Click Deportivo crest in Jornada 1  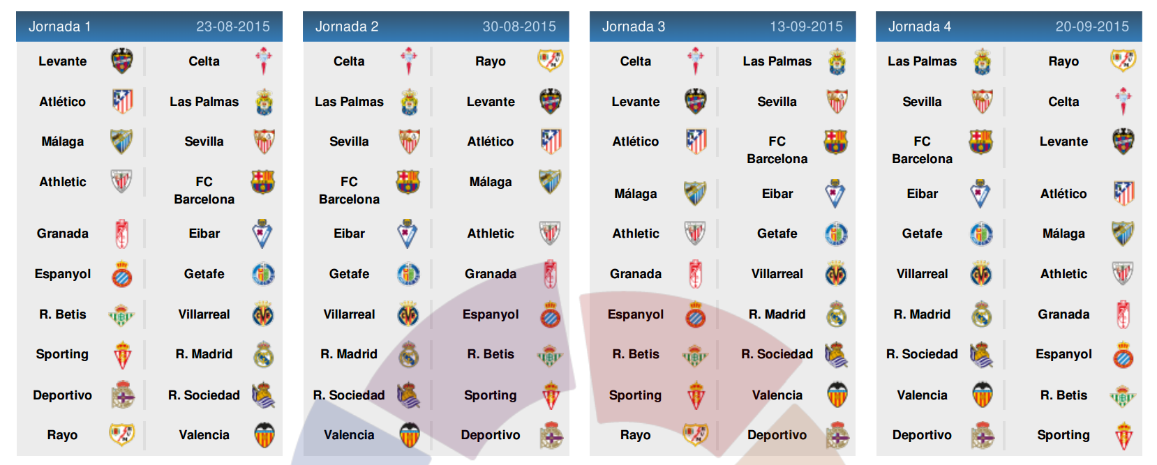pyautogui.click(x=123, y=395)
